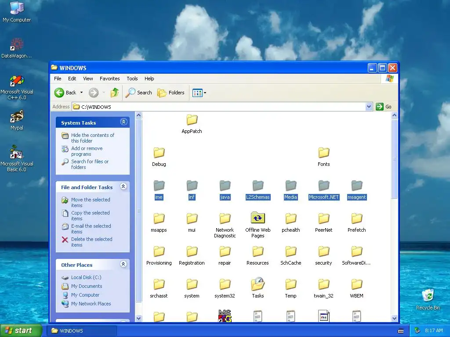Click the Up folder toolbar icon
Screen dimensions: 450x337
115,93
